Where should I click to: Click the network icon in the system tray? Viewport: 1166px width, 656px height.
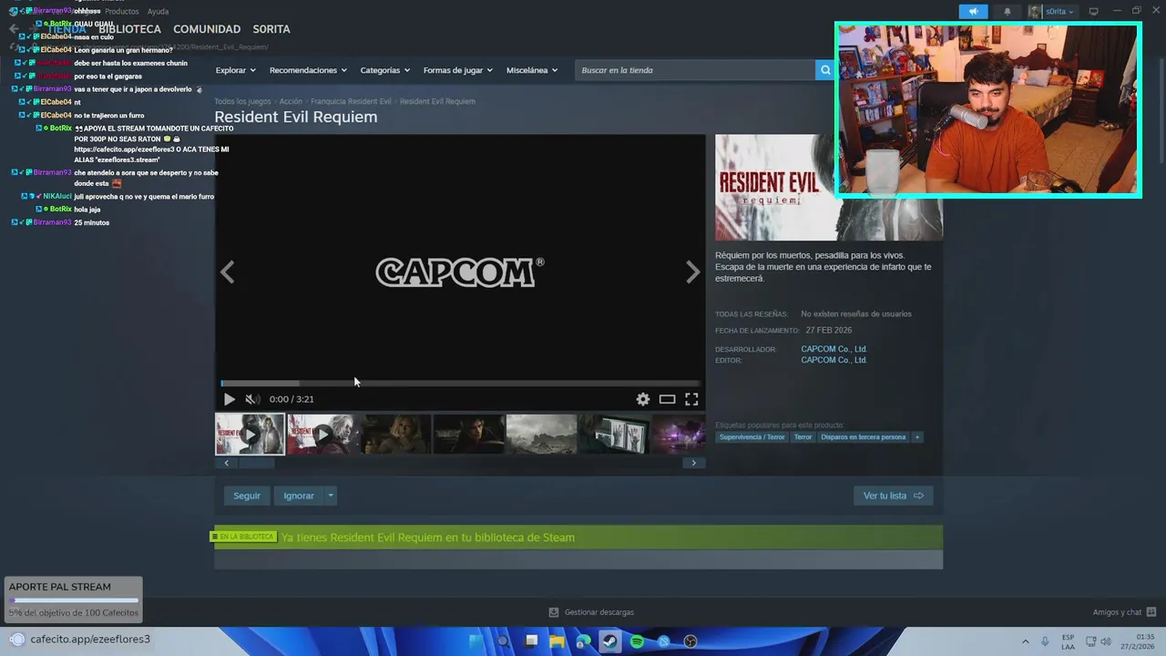point(1091,641)
